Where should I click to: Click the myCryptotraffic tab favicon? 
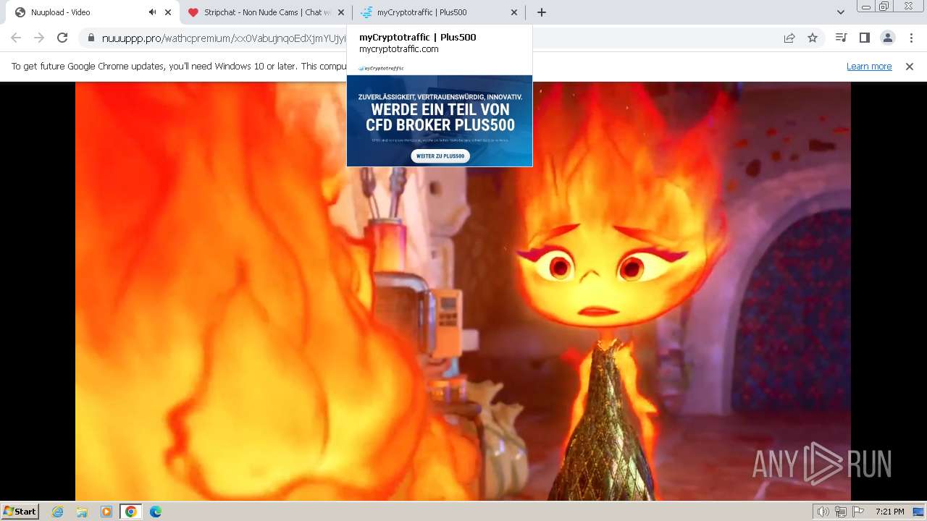point(366,12)
